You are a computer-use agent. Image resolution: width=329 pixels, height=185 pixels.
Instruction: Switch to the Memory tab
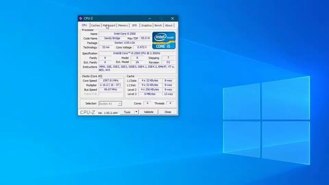123,25
